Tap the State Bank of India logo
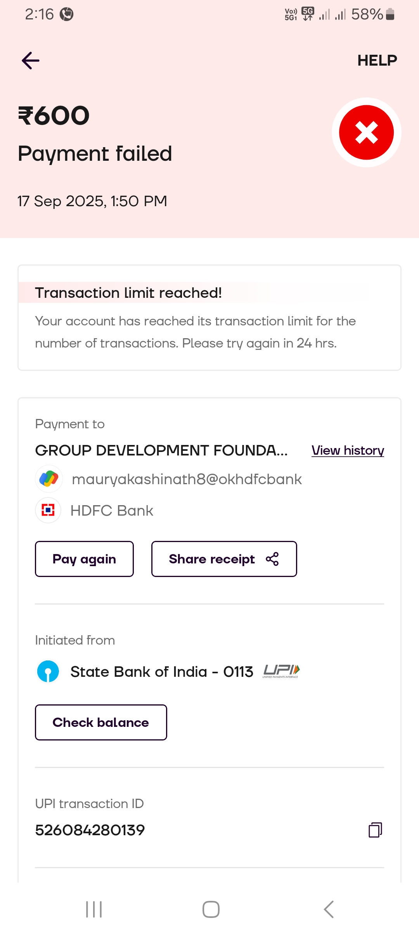The image size is (419, 935). tap(48, 671)
